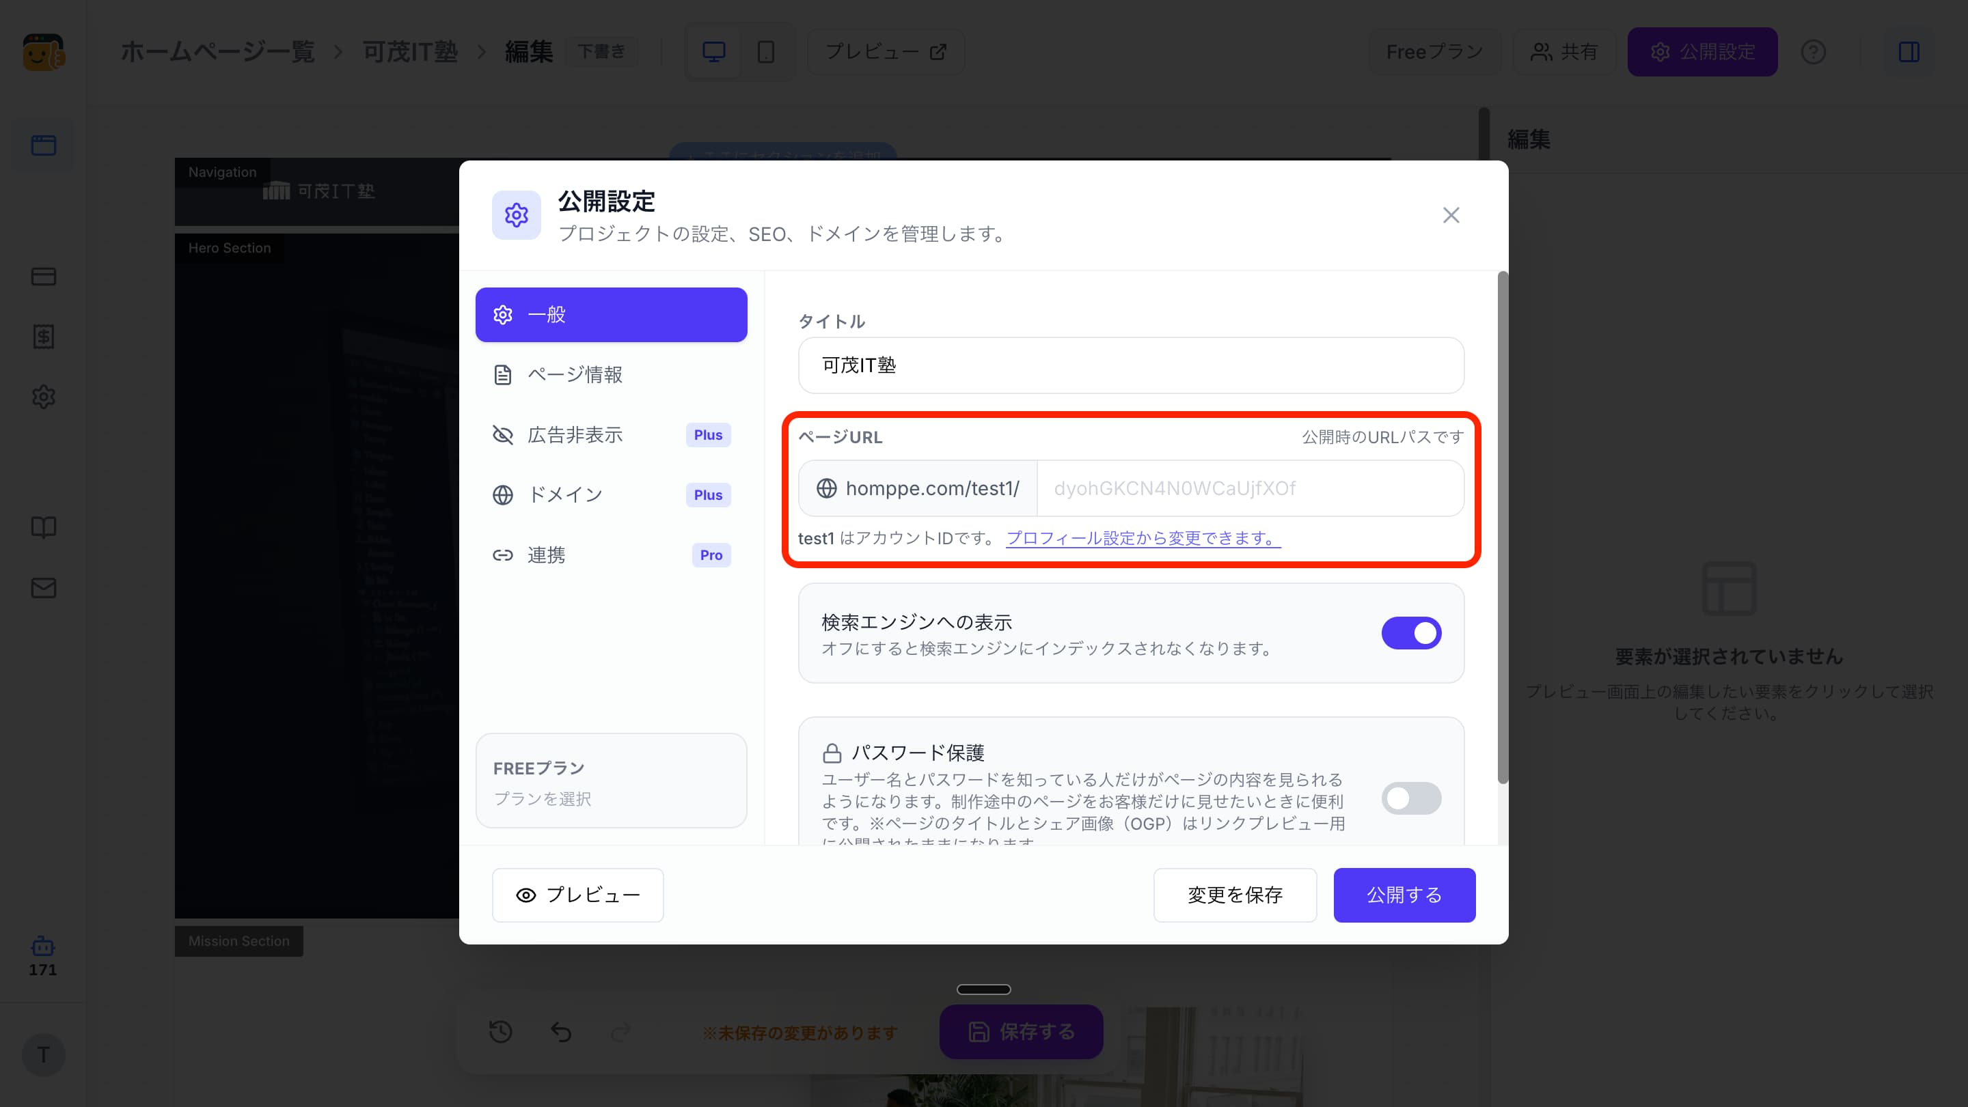Click the プレビュー button in dialog footer
Viewport: 1968px width, 1107px height.
[577, 895]
